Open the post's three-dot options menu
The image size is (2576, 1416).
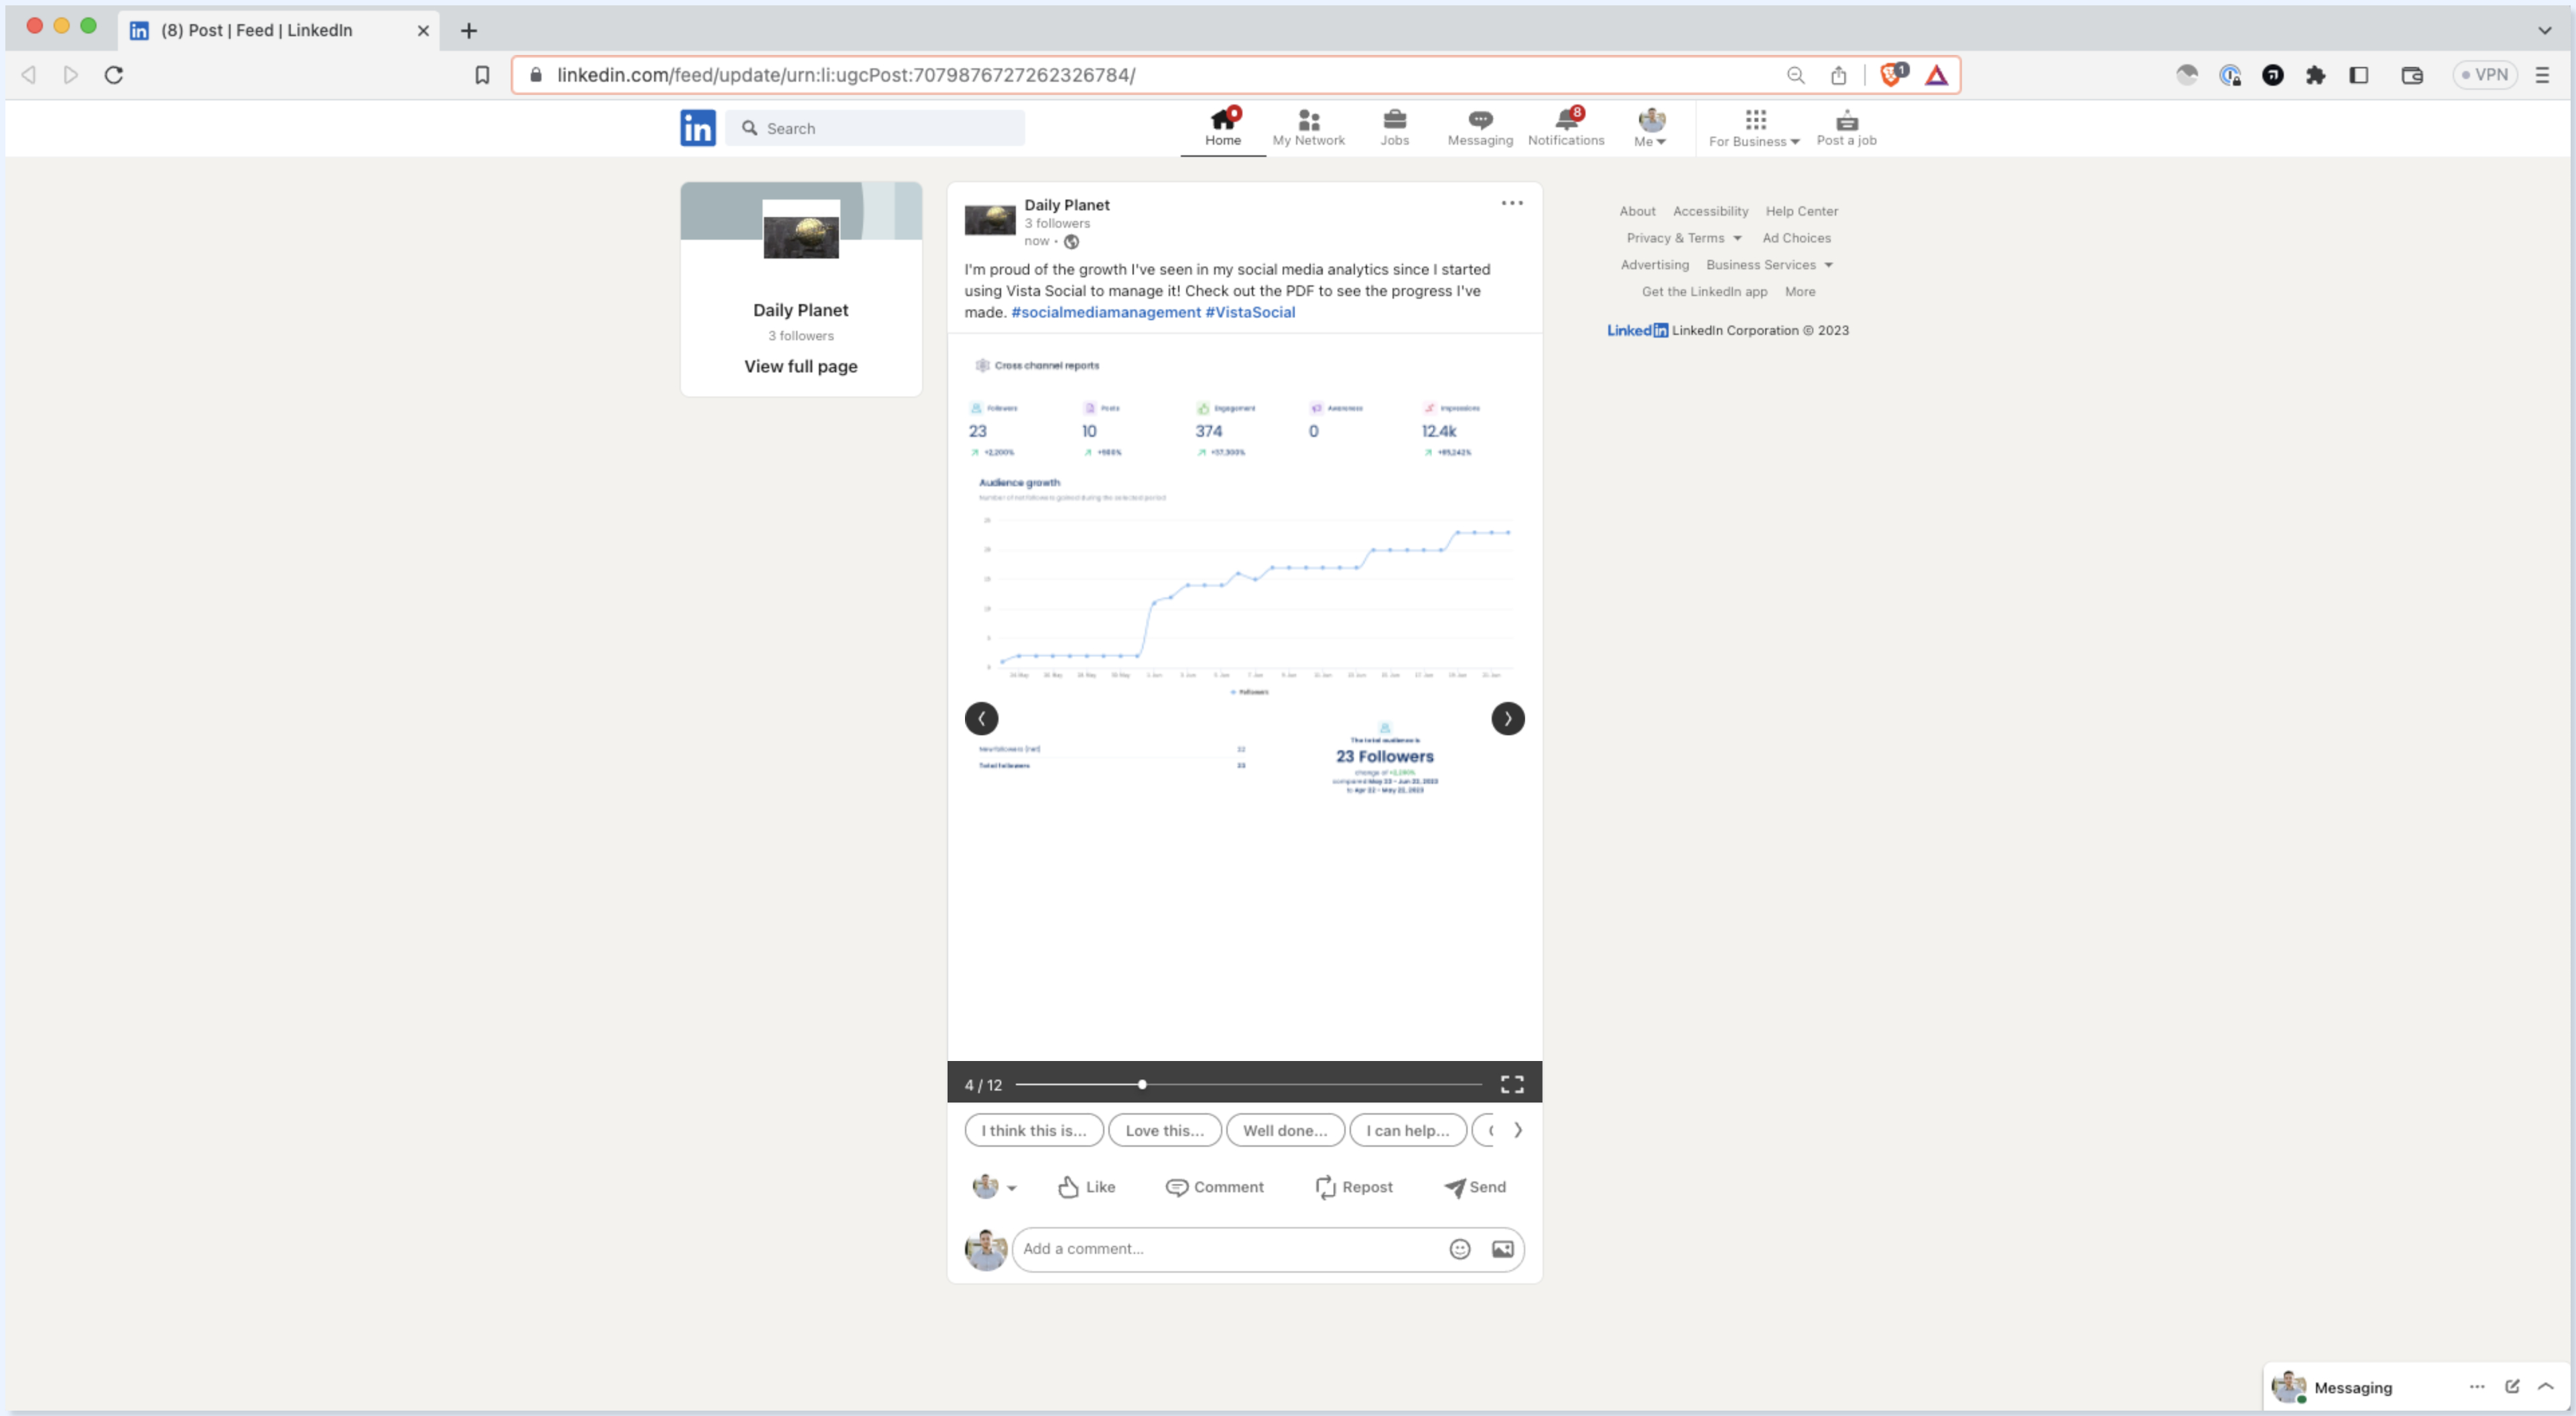coord(1511,203)
